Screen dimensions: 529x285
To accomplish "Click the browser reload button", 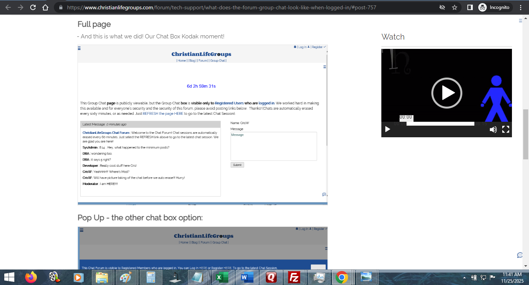I will pos(33,7).
